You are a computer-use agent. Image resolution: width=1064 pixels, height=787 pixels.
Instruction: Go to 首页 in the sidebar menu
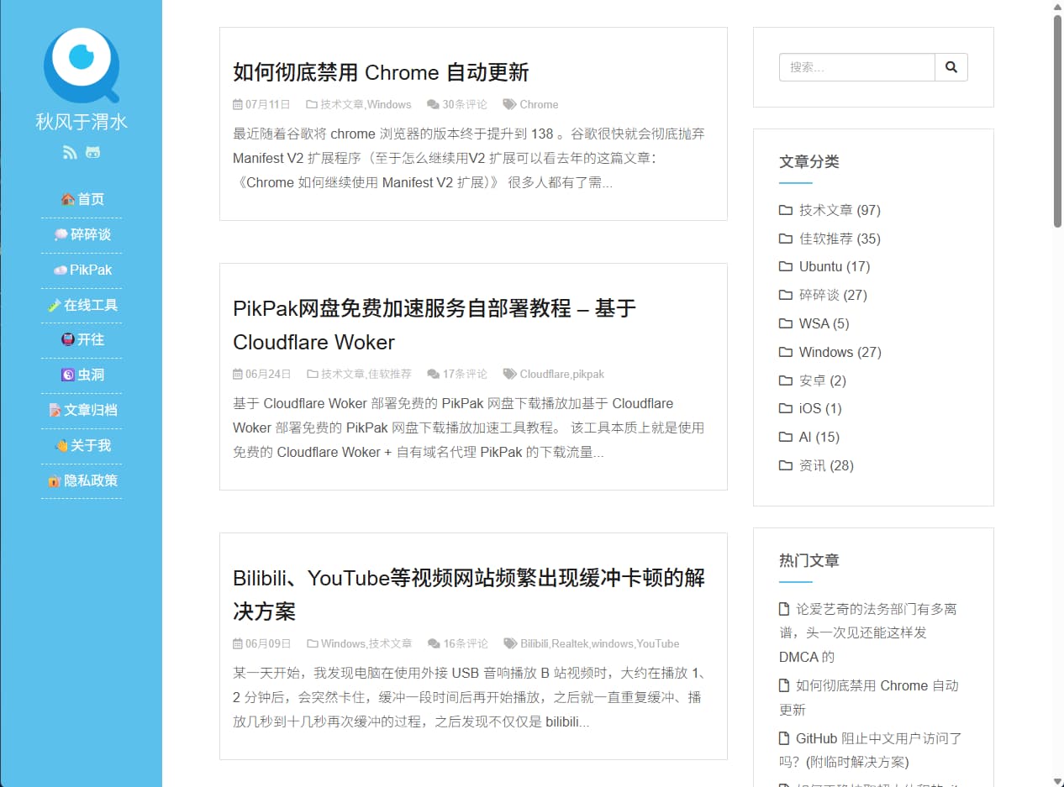(x=82, y=199)
